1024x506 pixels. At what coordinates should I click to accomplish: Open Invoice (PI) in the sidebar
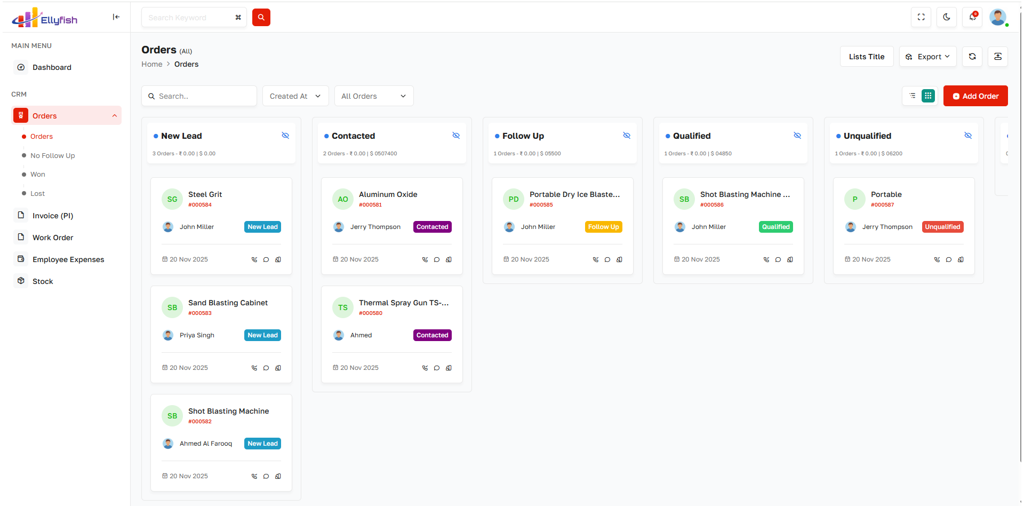(53, 216)
